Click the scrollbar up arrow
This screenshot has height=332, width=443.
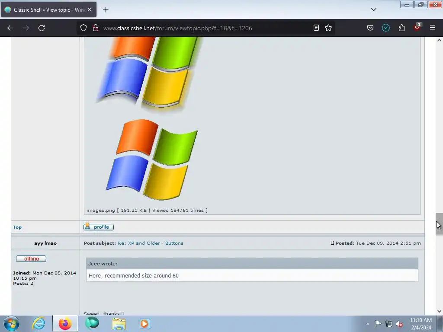[x=439, y=40]
